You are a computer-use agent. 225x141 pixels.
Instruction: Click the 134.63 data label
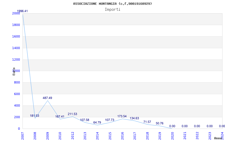coord(134,118)
